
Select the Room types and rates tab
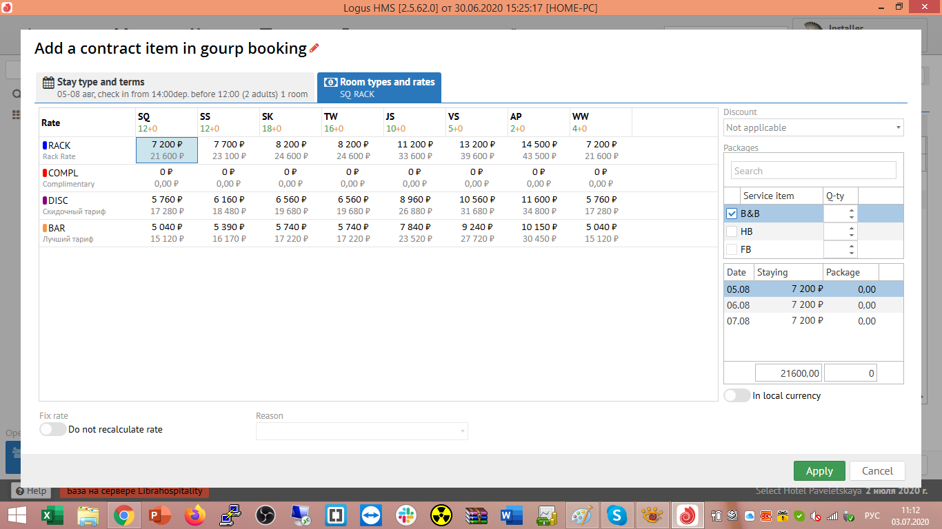[379, 87]
